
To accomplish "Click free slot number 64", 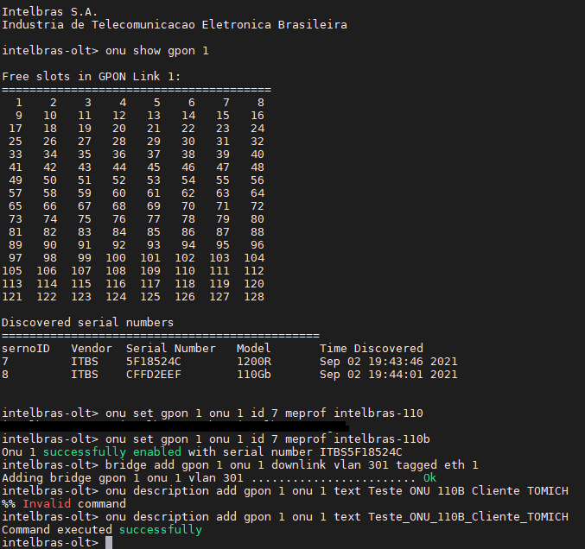I will pos(258,193).
